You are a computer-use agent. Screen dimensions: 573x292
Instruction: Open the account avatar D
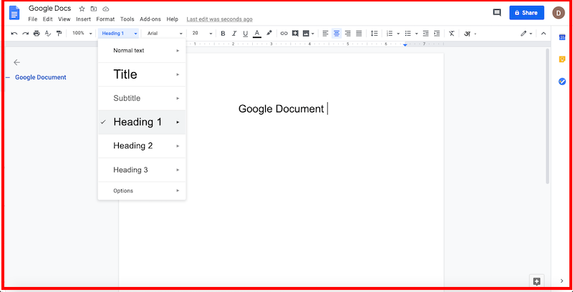559,13
